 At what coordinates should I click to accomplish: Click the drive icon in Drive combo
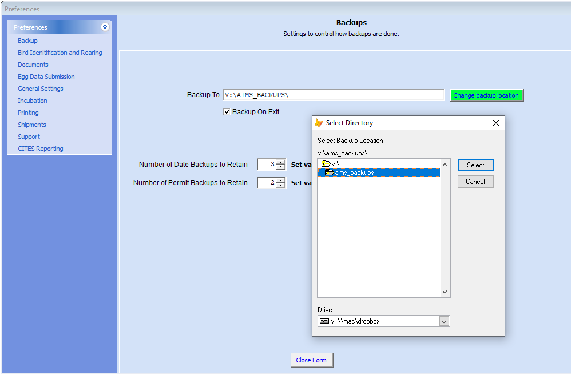[x=324, y=321]
